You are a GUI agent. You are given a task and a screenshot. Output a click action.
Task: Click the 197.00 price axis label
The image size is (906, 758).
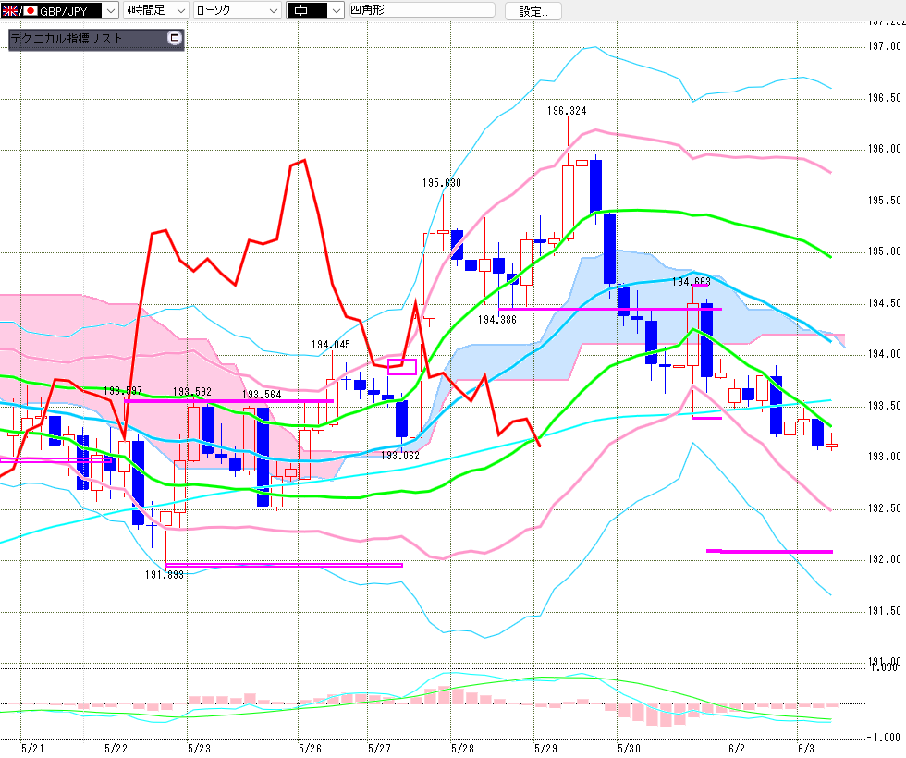click(x=885, y=46)
